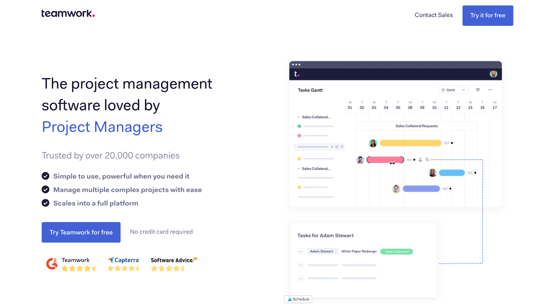Collapse the second Sales Collateral task list

click(299, 169)
